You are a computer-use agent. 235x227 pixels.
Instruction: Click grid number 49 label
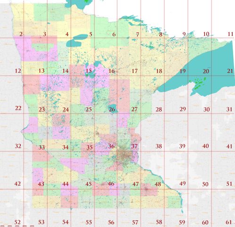(x=183, y=183)
